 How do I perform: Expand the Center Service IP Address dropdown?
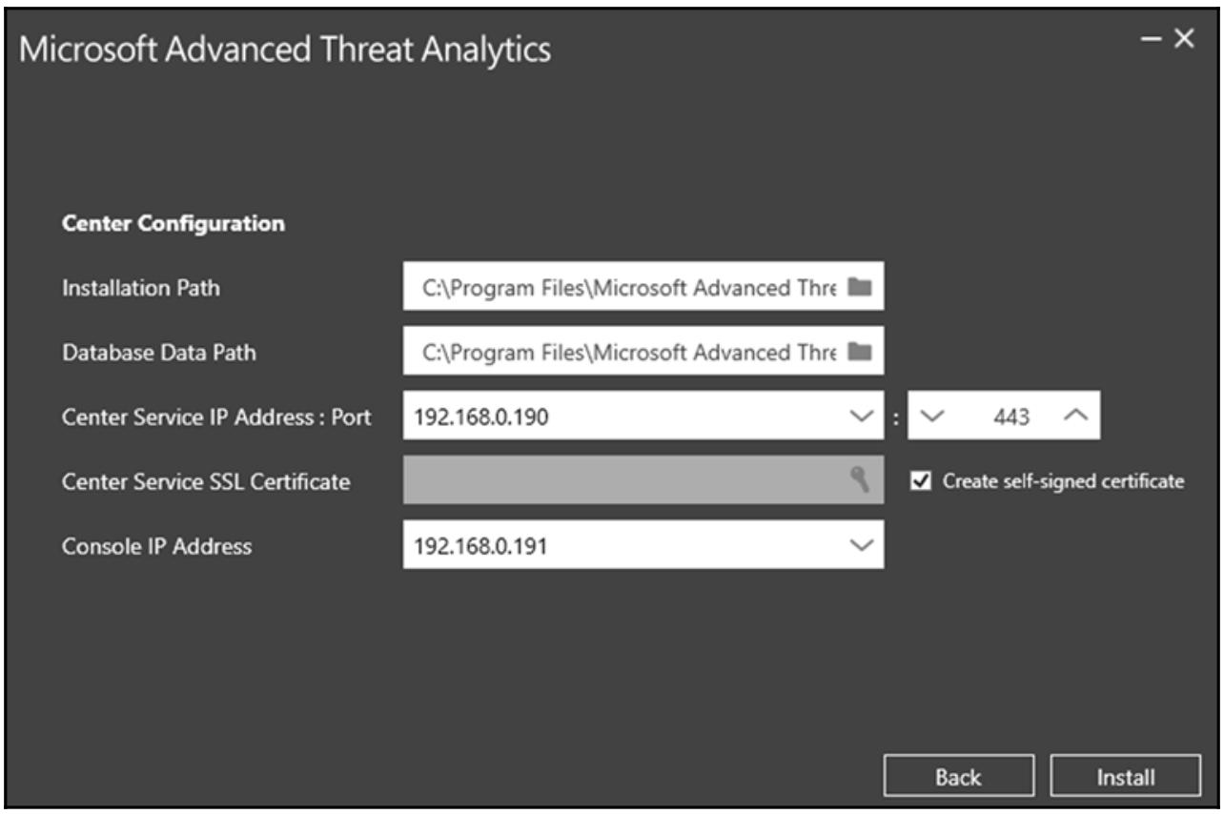pos(860,417)
